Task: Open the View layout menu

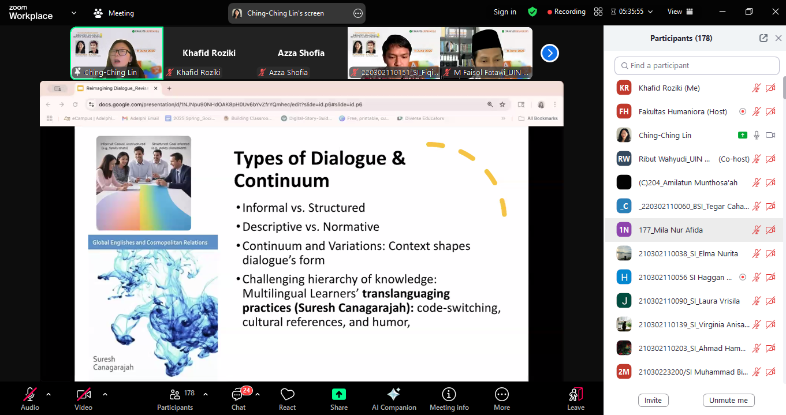Action: point(680,12)
